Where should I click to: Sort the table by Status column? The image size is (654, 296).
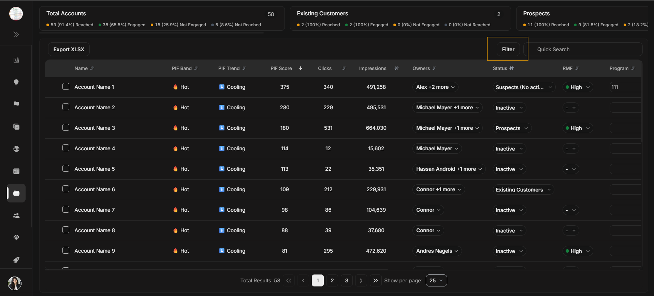point(511,68)
